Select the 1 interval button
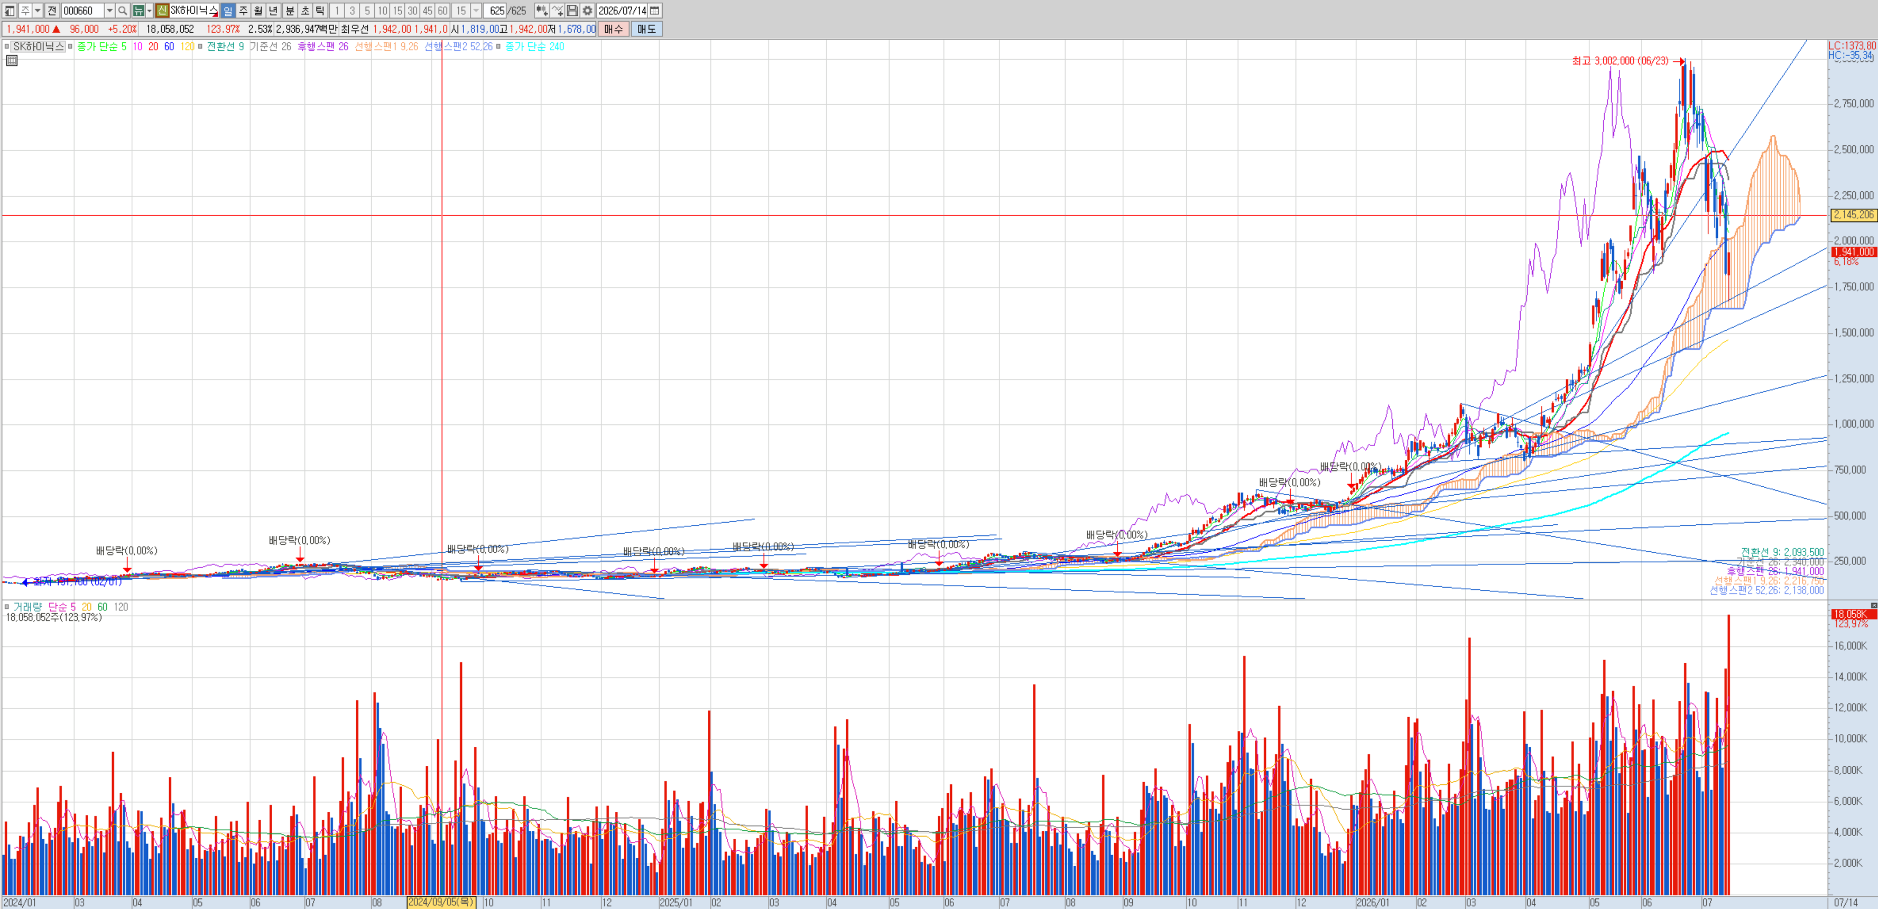Screen dimensions: 1878x909 click(337, 11)
